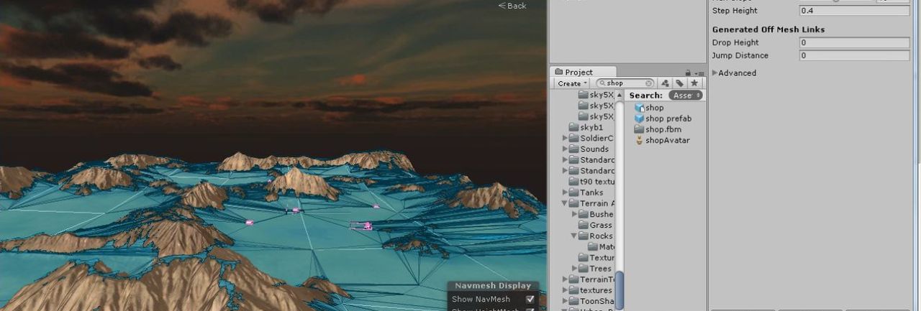Toggle the Show NavMesh checkbox
The width and height of the screenshot is (921, 311).
530,299
